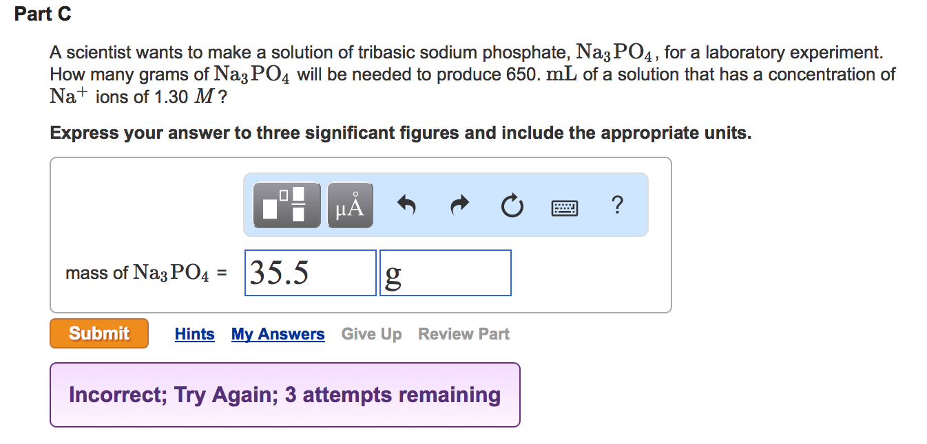Image resolution: width=927 pixels, height=444 pixels.
Task: Submit the answer for Part C
Action: (x=98, y=333)
